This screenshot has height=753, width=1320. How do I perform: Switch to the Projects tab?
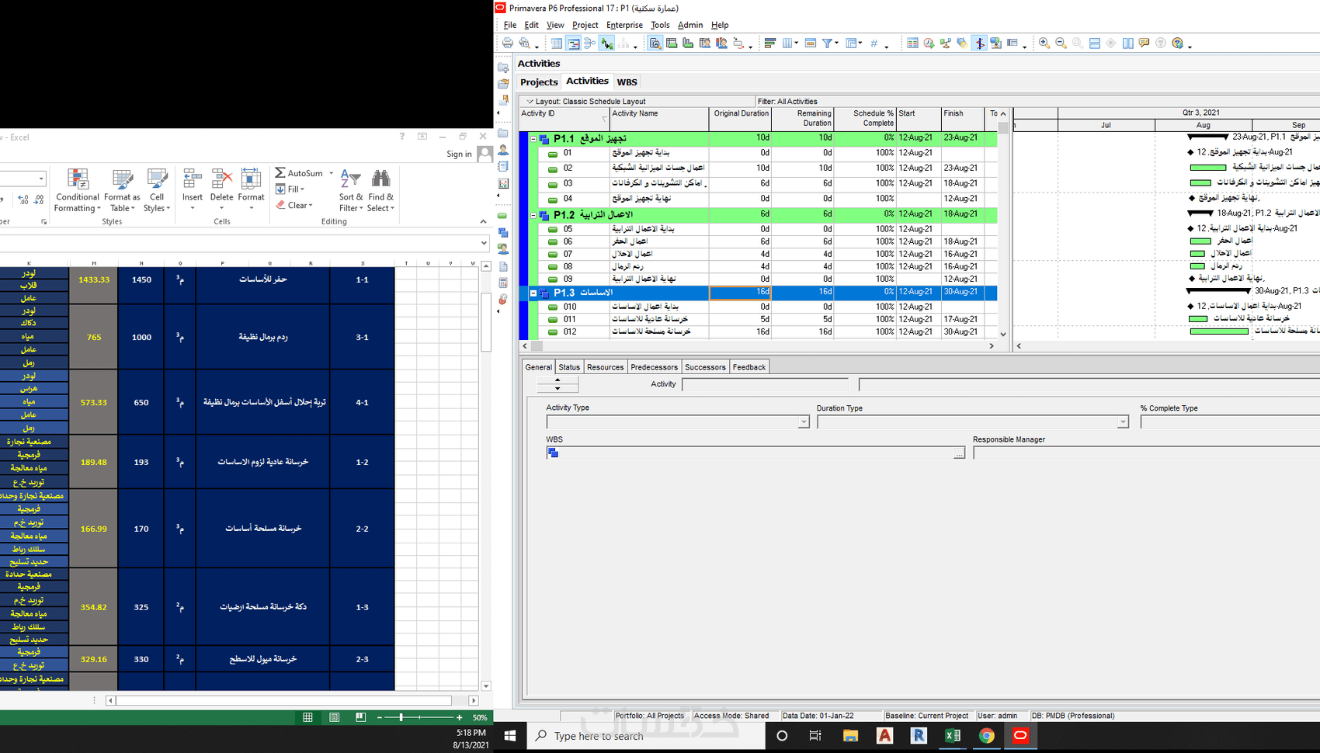click(x=539, y=82)
